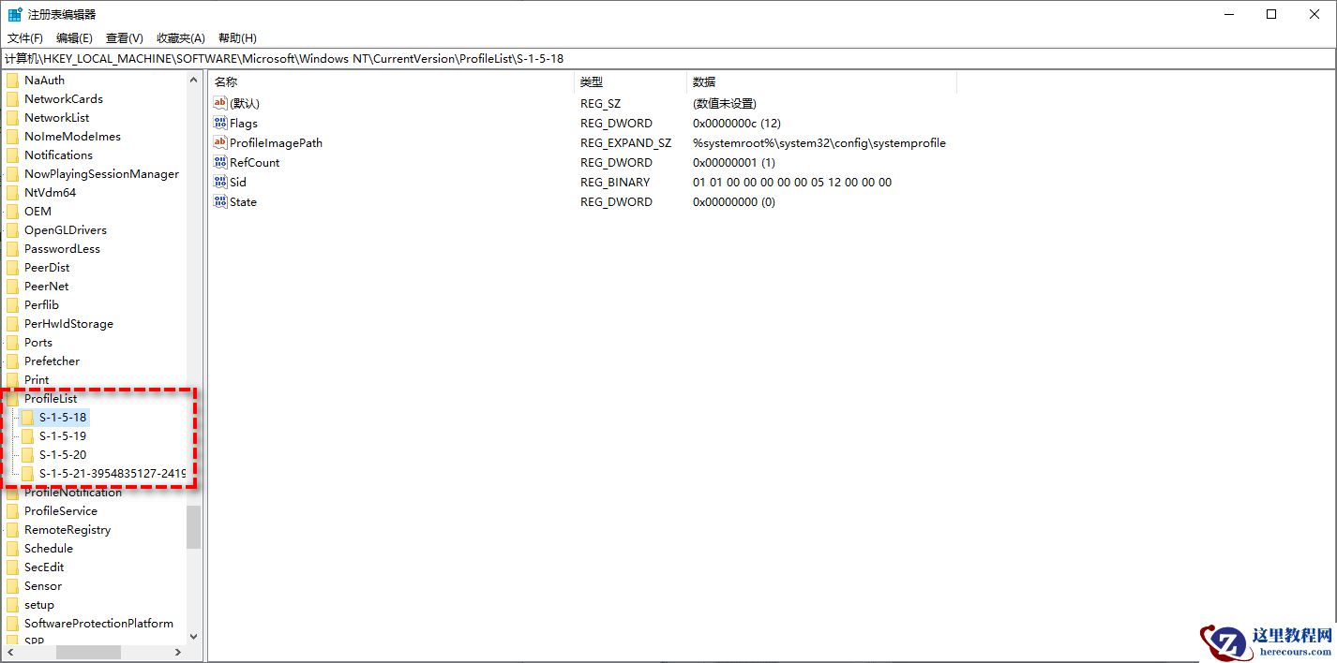Click the DWORD icon beside Flags

219,123
